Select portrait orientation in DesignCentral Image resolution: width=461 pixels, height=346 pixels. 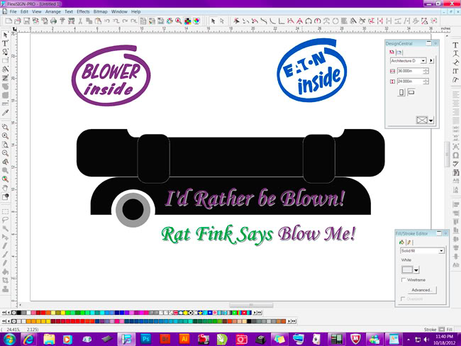(401, 92)
